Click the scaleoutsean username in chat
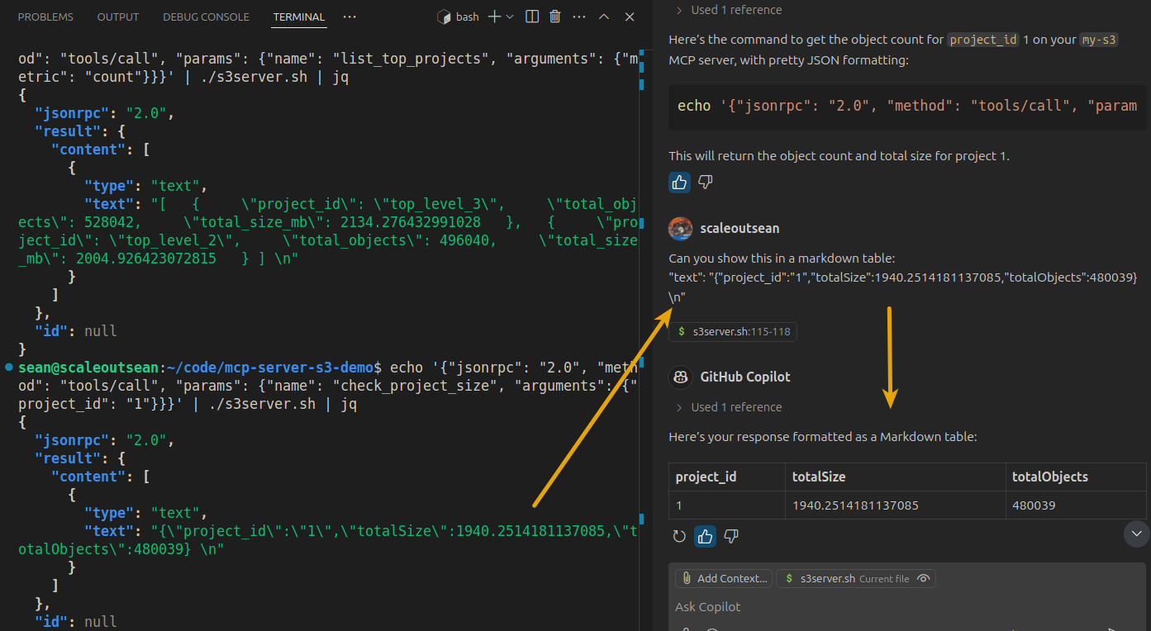The height and width of the screenshot is (631, 1151). coord(740,228)
